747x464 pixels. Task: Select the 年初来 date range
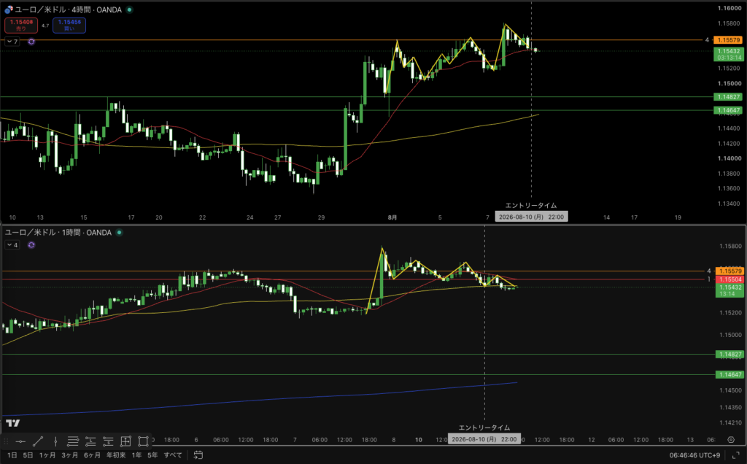click(116, 455)
